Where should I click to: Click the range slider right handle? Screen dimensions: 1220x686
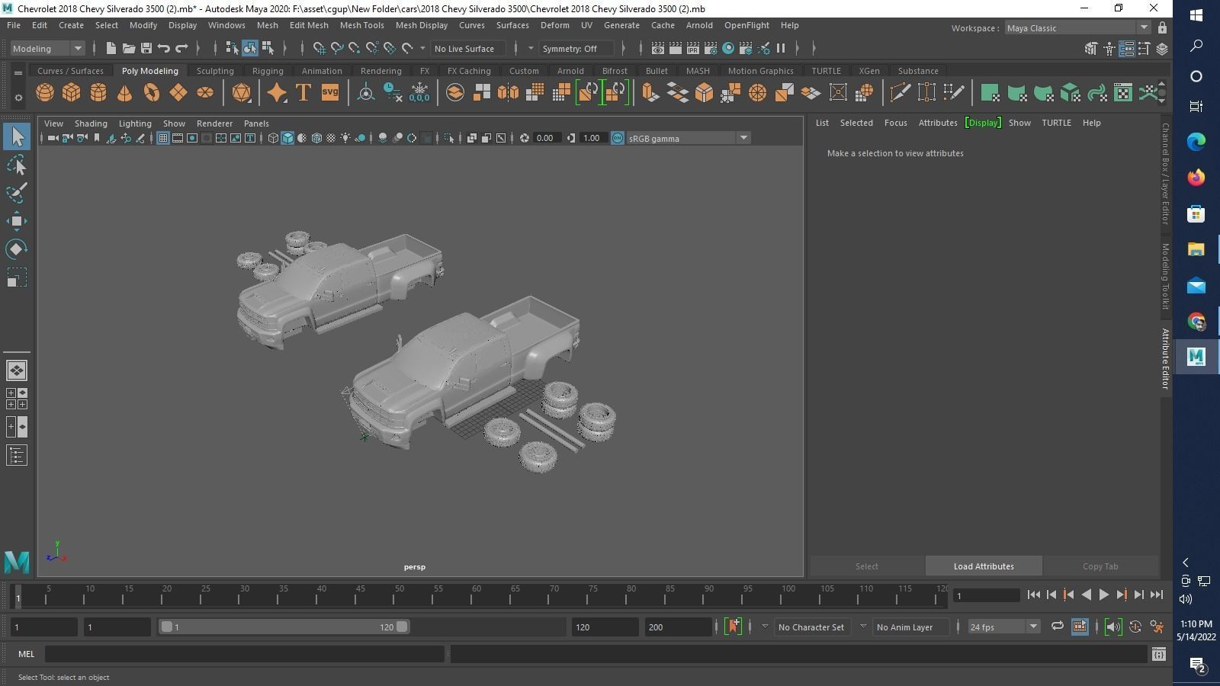point(402,627)
